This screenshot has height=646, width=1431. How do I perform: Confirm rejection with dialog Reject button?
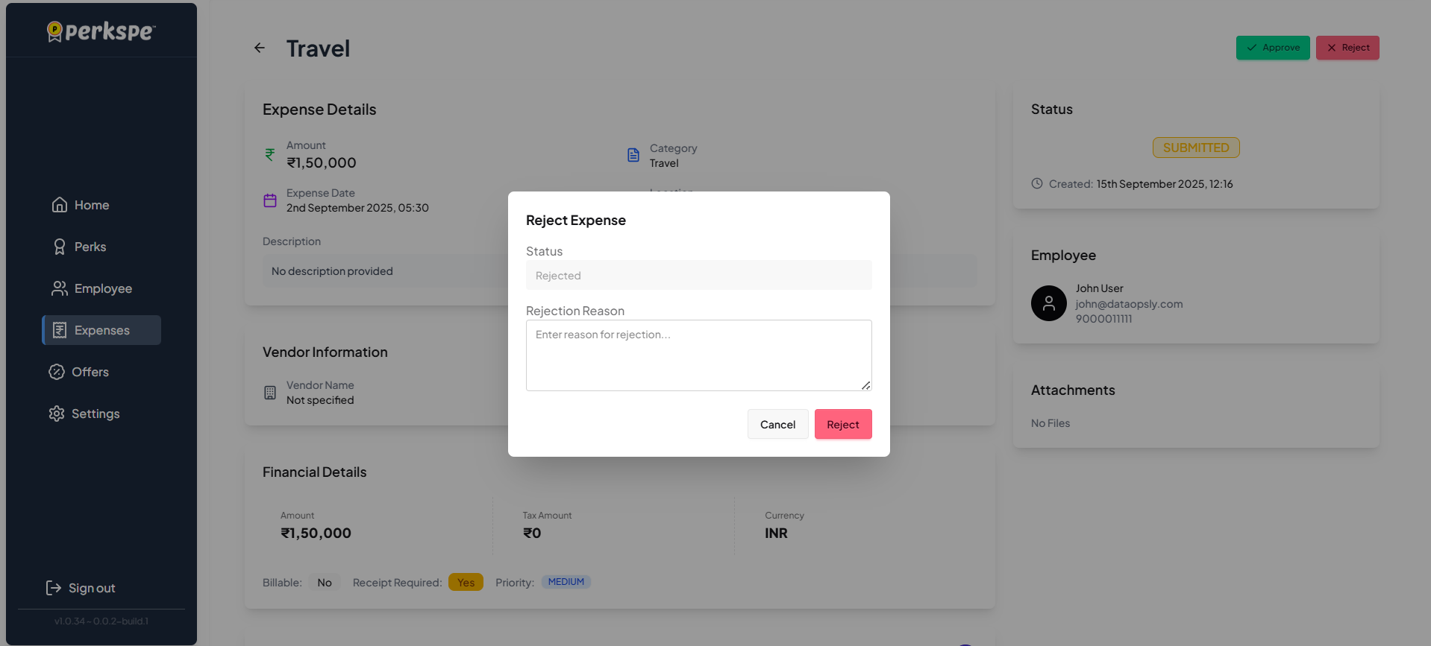(842, 424)
